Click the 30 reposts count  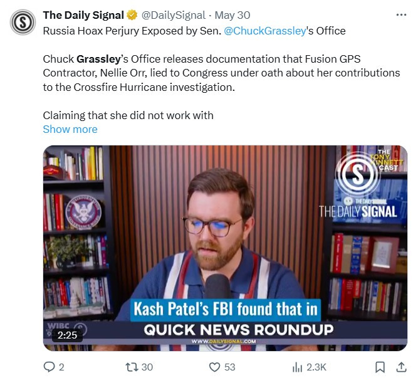pyautogui.click(x=147, y=367)
